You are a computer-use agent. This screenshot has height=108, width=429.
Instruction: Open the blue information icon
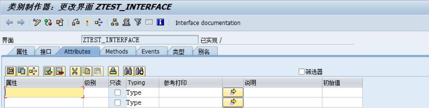[160, 23]
